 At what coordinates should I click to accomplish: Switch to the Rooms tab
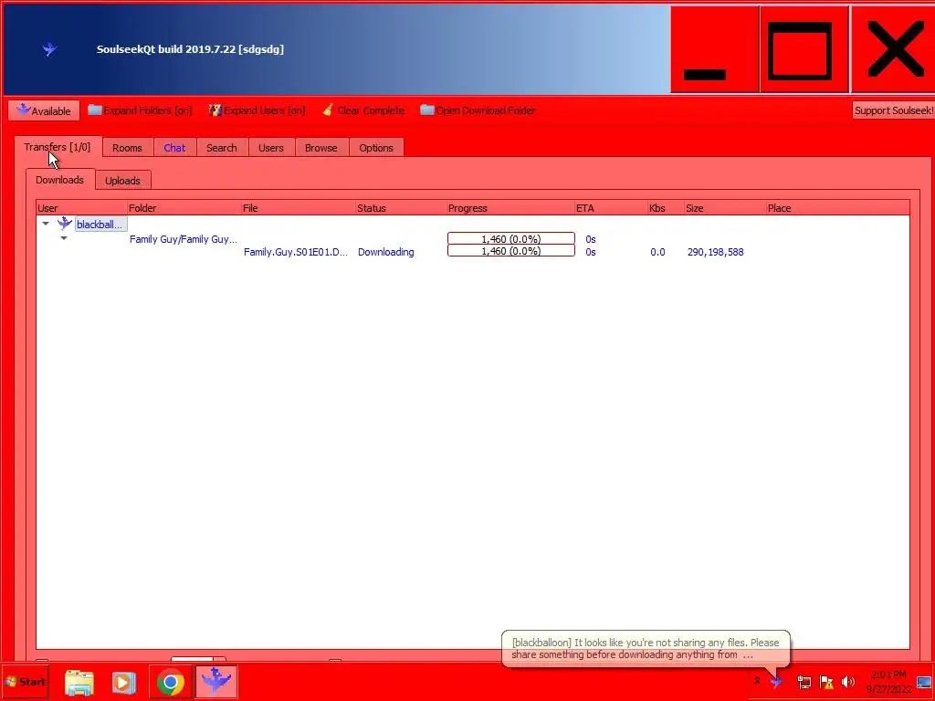[x=128, y=148]
